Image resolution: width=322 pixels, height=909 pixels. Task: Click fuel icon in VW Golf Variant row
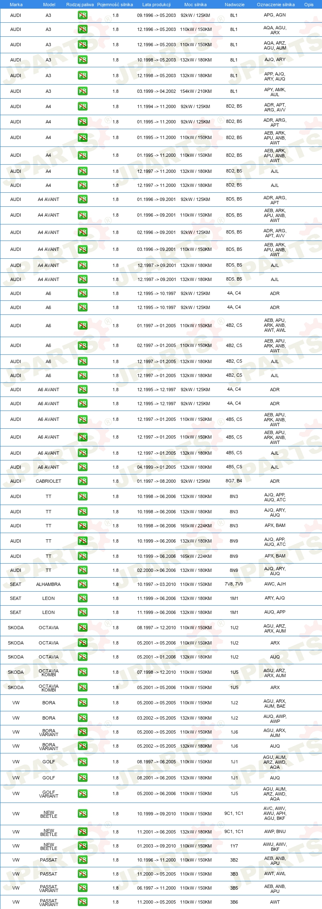(82, 793)
